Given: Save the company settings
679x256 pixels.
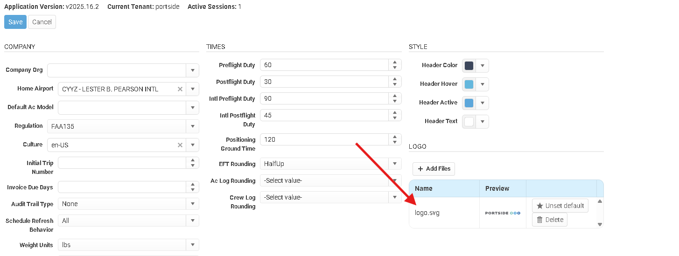Looking at the screenshot, I should (x=15, y=22).
